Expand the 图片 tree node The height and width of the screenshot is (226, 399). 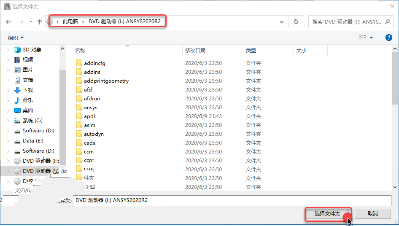[8, 70]
